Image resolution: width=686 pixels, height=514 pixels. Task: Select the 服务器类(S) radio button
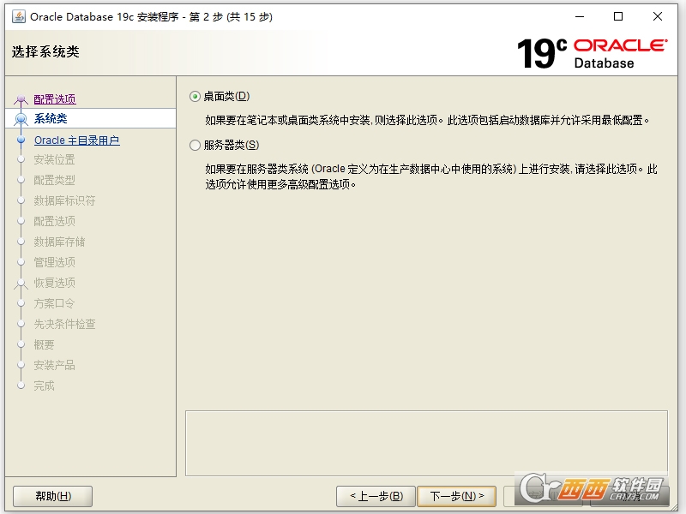point(195,145)
